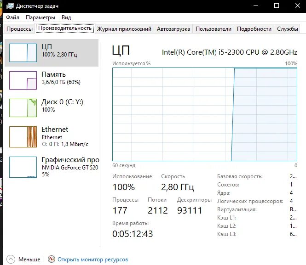
Task: Click the Кэш L2 label
Action: click(x=226, y=226)
